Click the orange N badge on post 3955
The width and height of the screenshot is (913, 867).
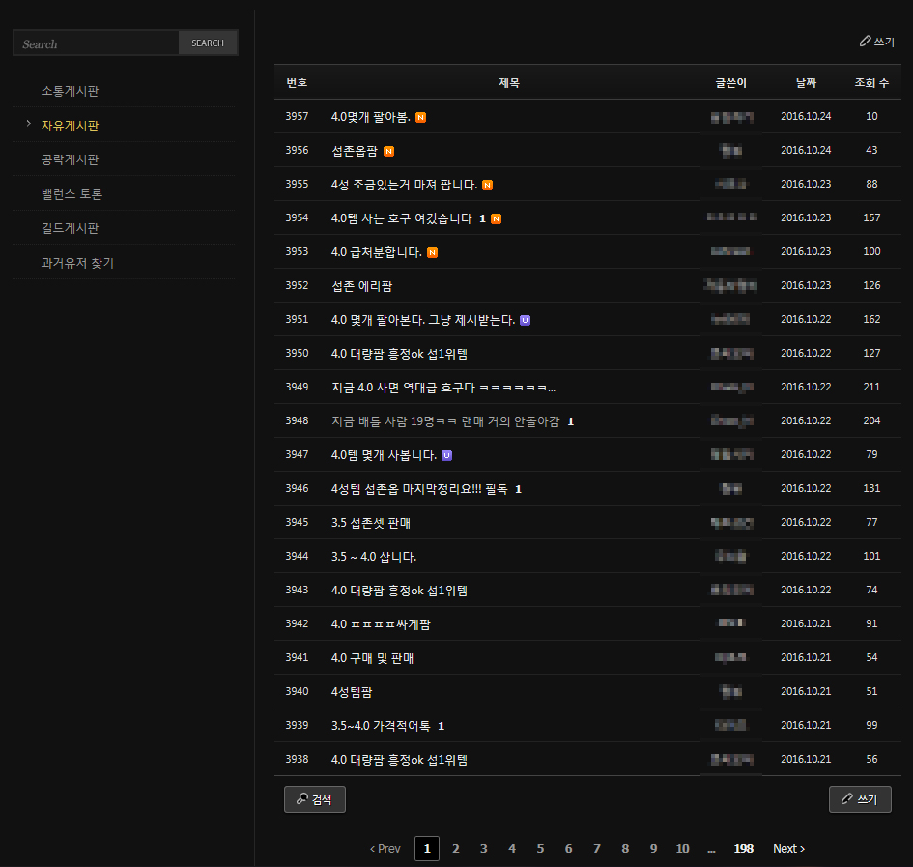pyautogui.click(x=487, y=185)
